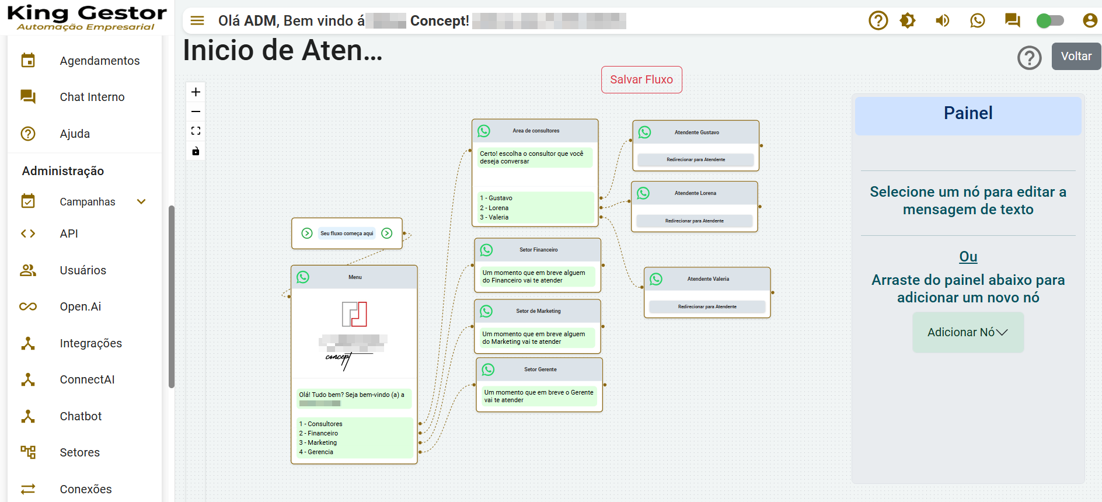Toggle the canvas interactivity lock

[x=196, y=151]
